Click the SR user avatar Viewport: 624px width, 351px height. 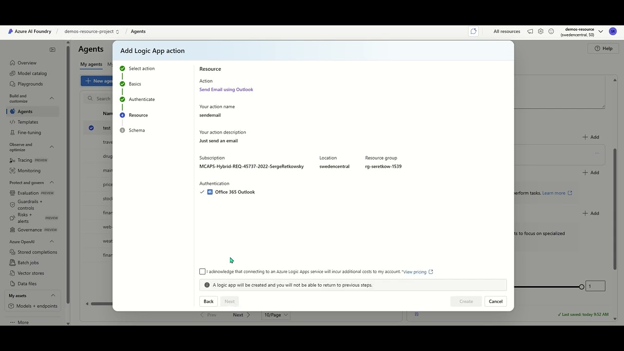click(613, 31)
